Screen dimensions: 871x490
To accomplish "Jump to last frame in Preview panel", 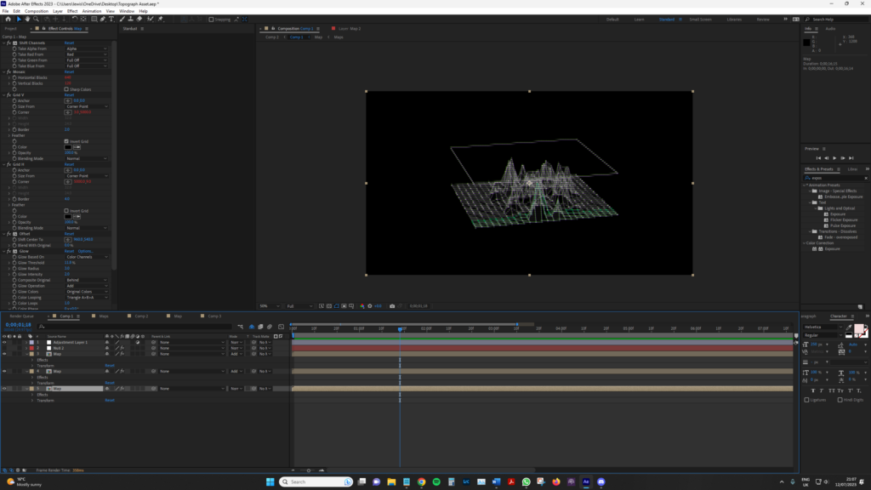I will pos(851,157).
